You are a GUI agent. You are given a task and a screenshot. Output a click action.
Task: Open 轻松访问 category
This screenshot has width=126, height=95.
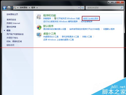[10, 45]
